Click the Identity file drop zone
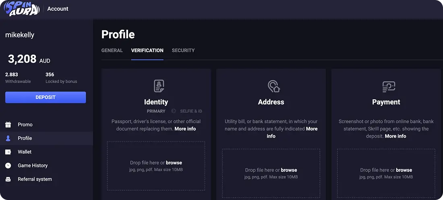This screenshot has width=443, height=200. (156, 166)
